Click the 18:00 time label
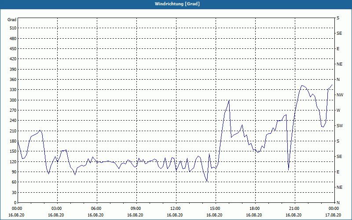The width and height of the screenshot is (352, 220). (254, 208)
